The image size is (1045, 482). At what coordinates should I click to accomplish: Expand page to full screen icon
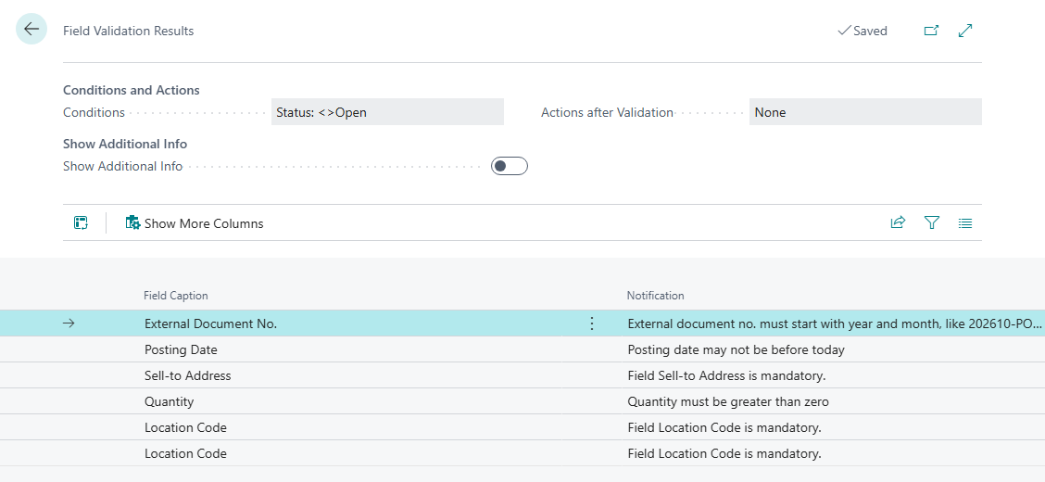click(965, 31)
